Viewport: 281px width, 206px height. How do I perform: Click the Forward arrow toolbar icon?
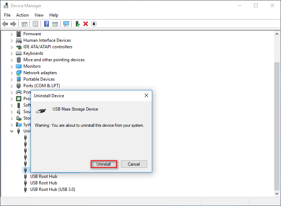click(x=13, y=24)
